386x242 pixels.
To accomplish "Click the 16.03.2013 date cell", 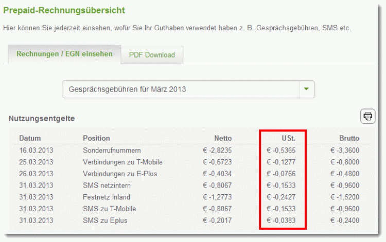I will pyautogui.click(x=36, y=150).
